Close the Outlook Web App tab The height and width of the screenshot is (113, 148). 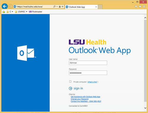[96, 7]
